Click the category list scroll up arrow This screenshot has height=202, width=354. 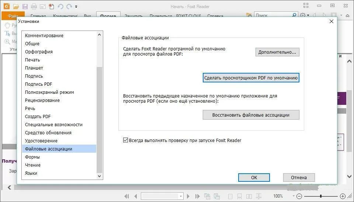99,35
